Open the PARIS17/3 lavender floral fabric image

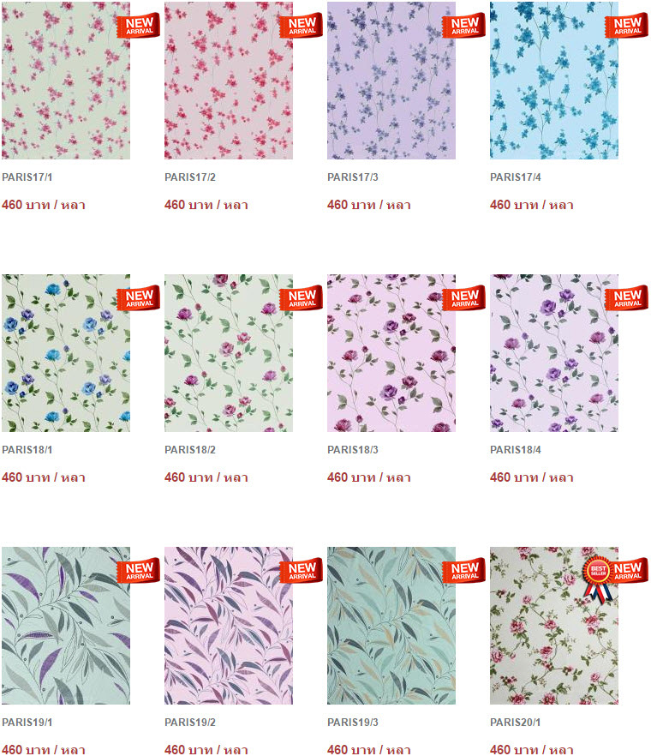391,81
